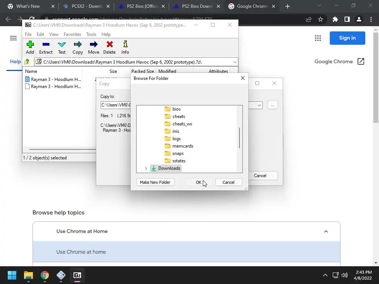Close the Browse For Folder dialog
379x284 pixels.
coord(243,78)
